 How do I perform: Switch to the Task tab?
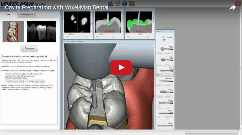click(8, 14)
